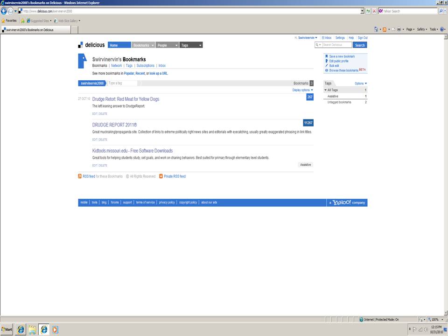448x336 pixels.
Task: Click the Internet Explorer pinned taskbar icon
Action: 21,329
